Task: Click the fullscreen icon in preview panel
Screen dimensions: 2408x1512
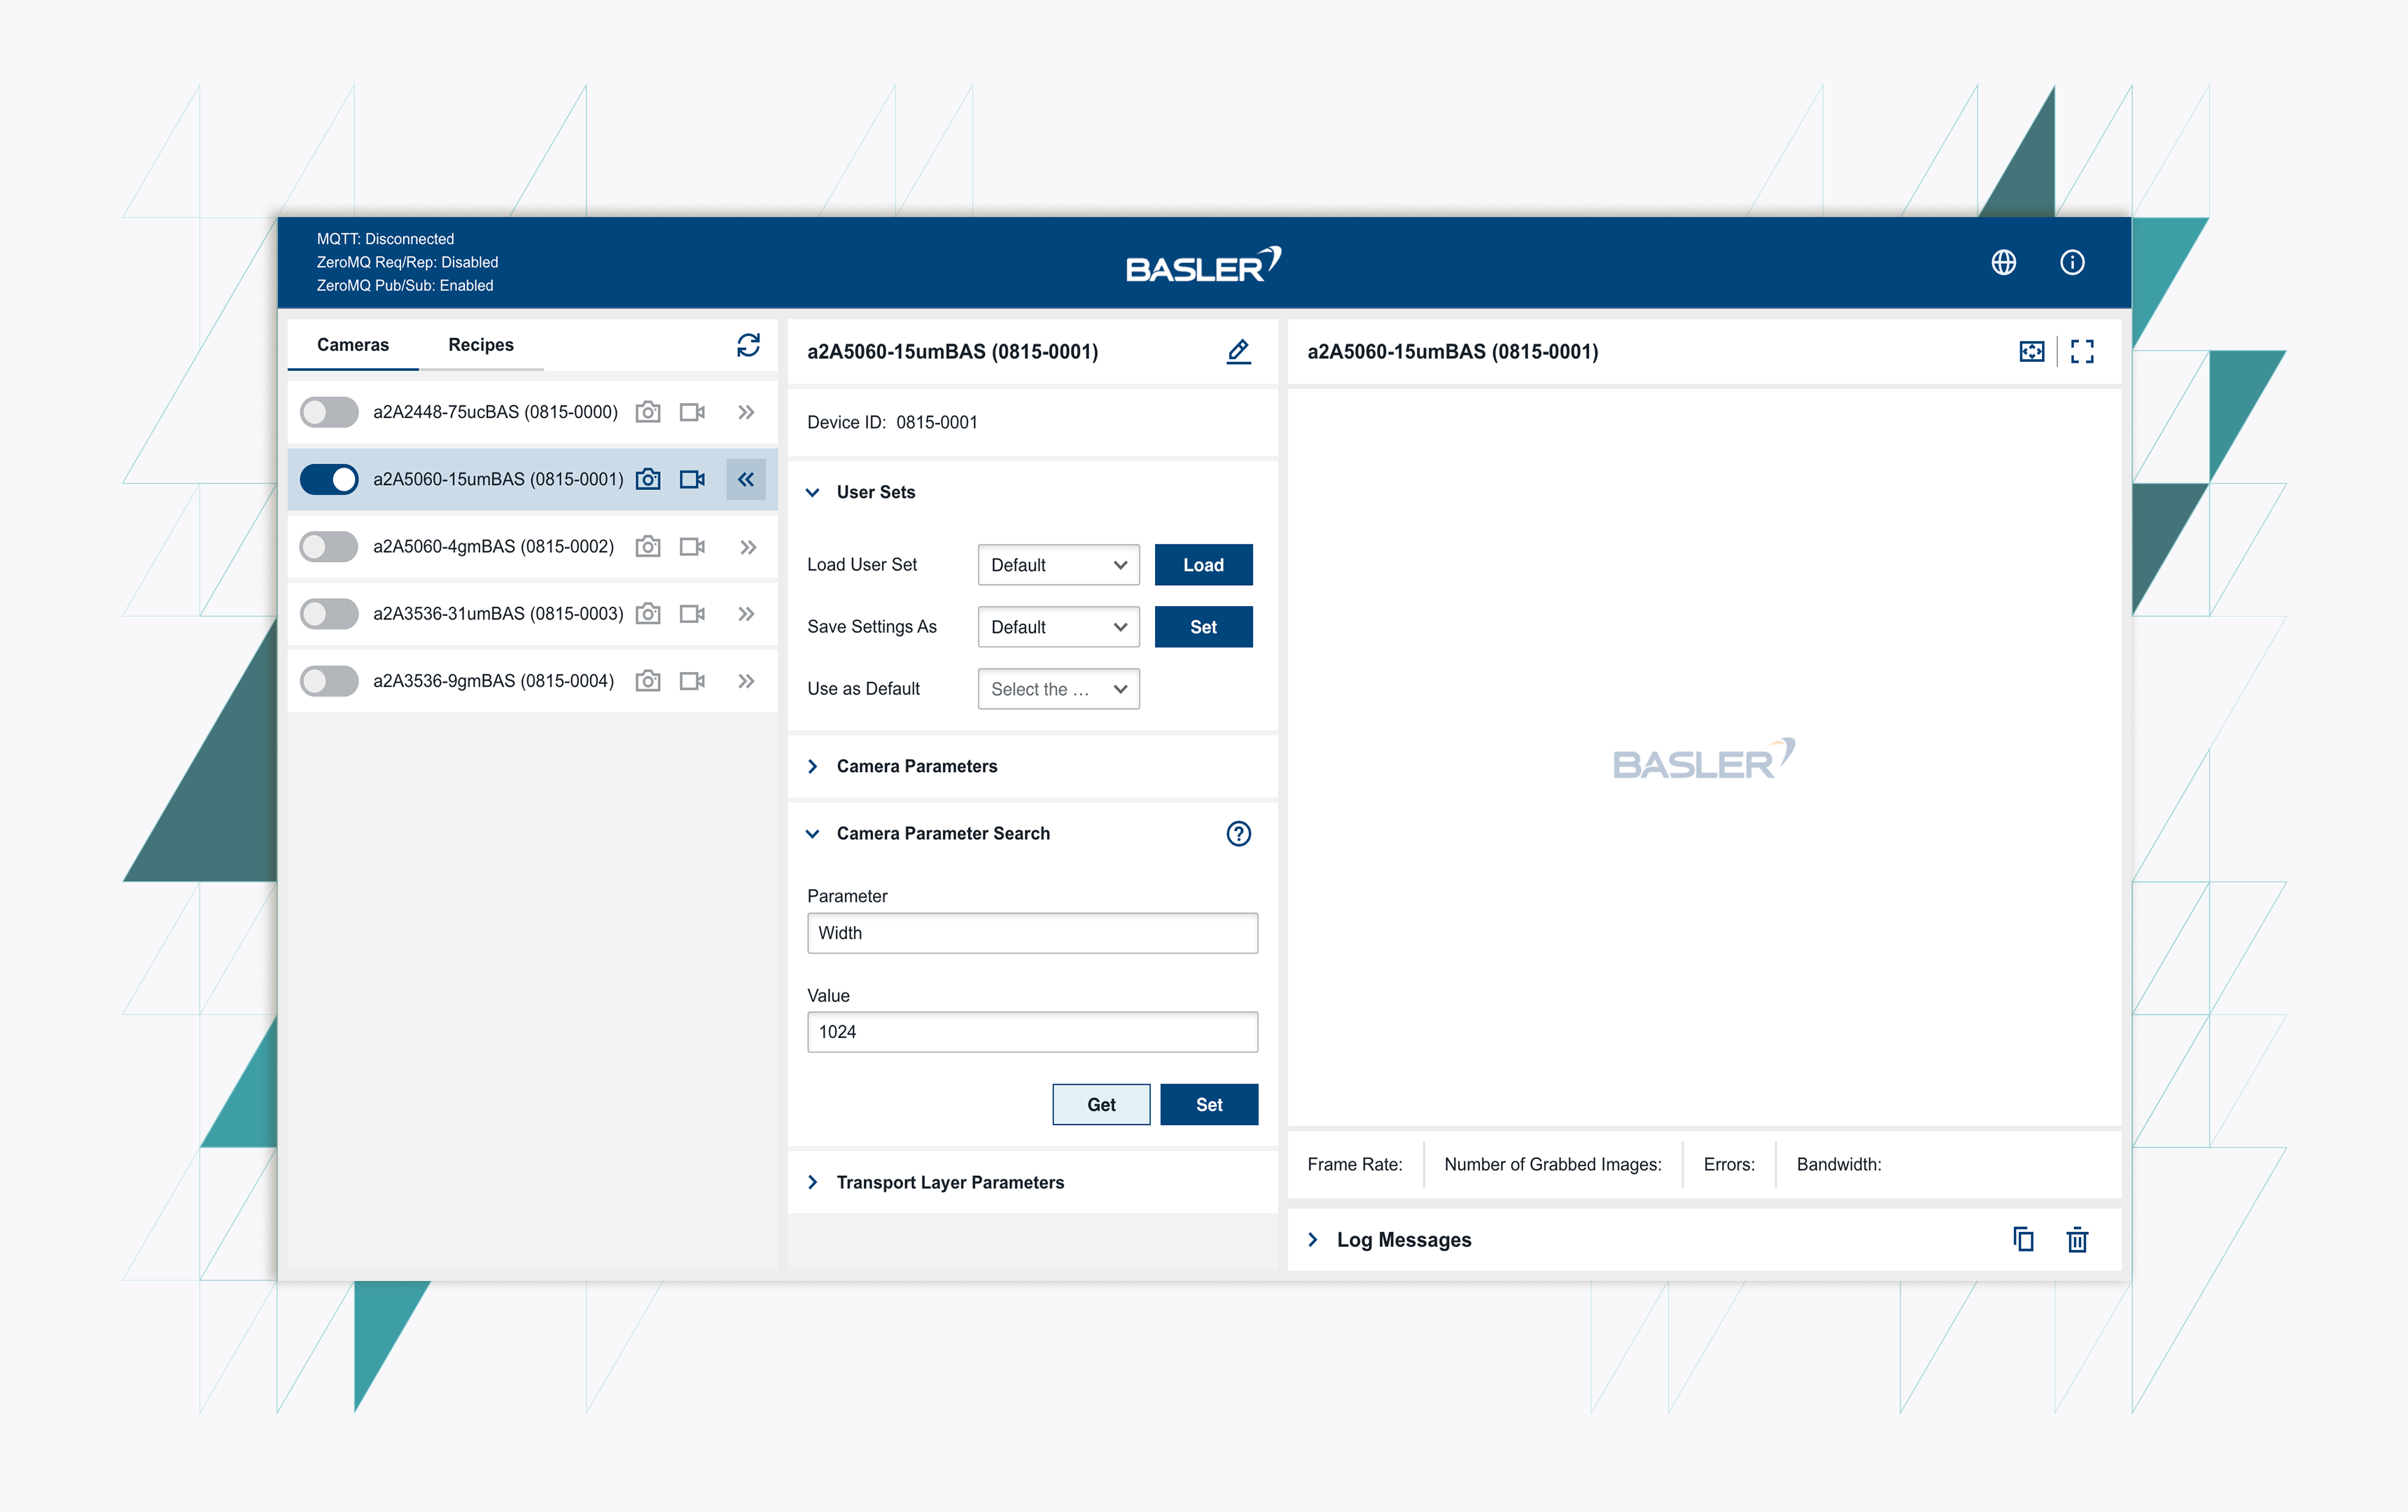Action: click(2082, 351)
